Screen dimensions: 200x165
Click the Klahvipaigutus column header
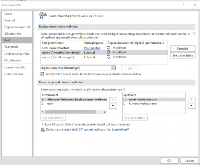(x=95, y=43)
